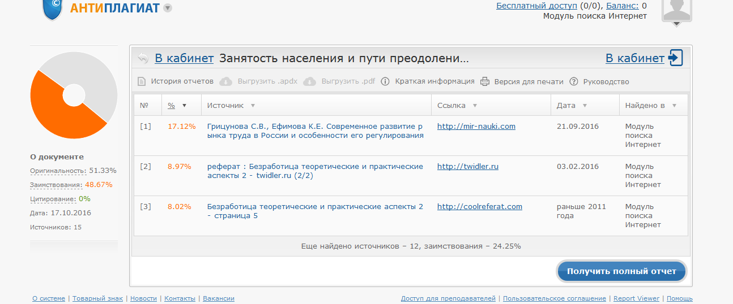This screenshot has height=304, width=733.
Task: Click the user avatar profile picture
Action: pos(676,10)
